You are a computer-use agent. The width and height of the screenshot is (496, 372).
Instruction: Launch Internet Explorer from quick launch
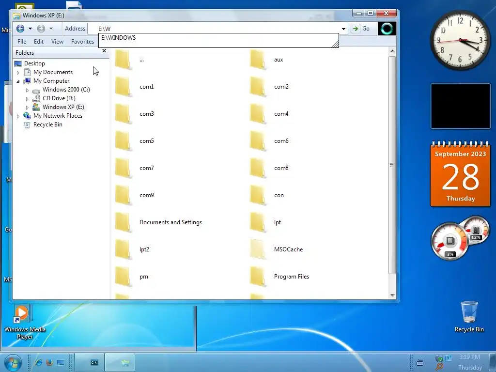39,362
